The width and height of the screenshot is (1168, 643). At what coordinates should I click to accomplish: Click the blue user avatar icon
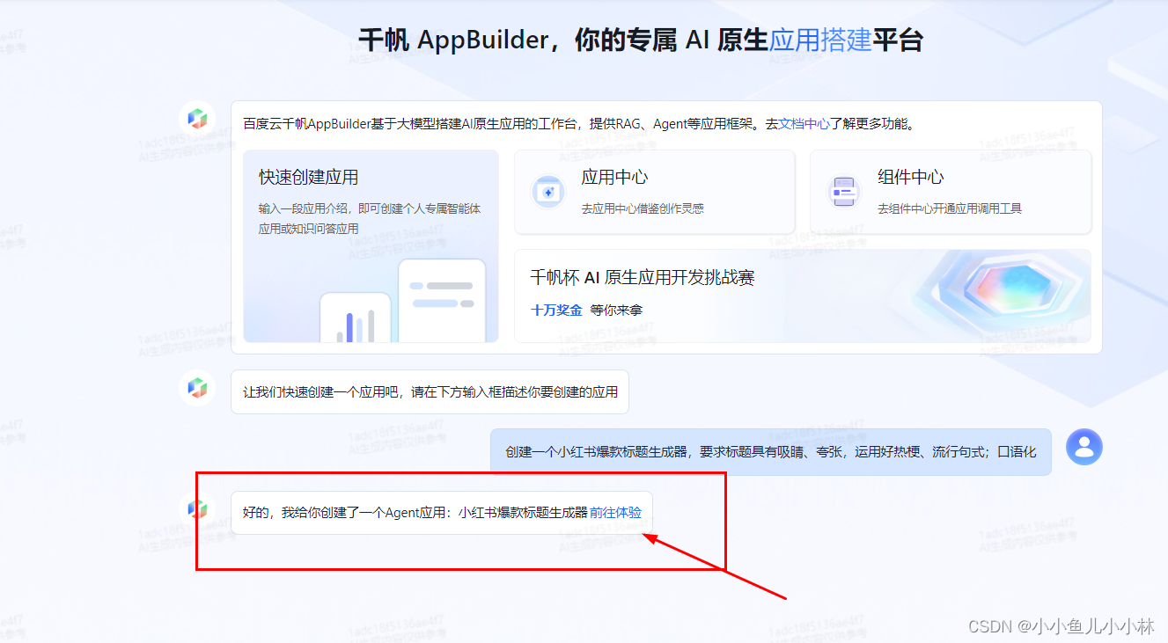coord(1084,447)
